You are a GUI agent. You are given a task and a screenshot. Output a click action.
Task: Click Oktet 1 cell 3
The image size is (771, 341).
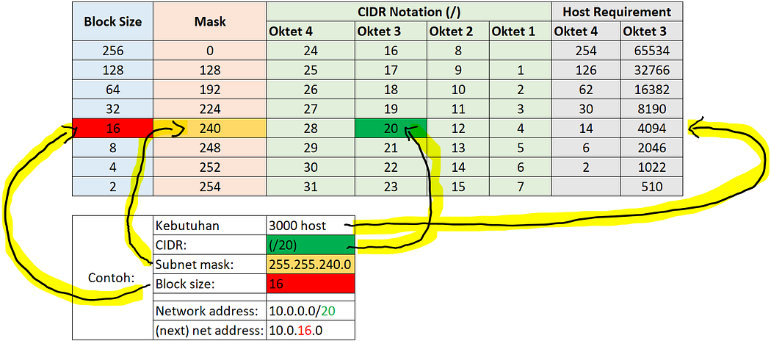click(x=520, y=109)
